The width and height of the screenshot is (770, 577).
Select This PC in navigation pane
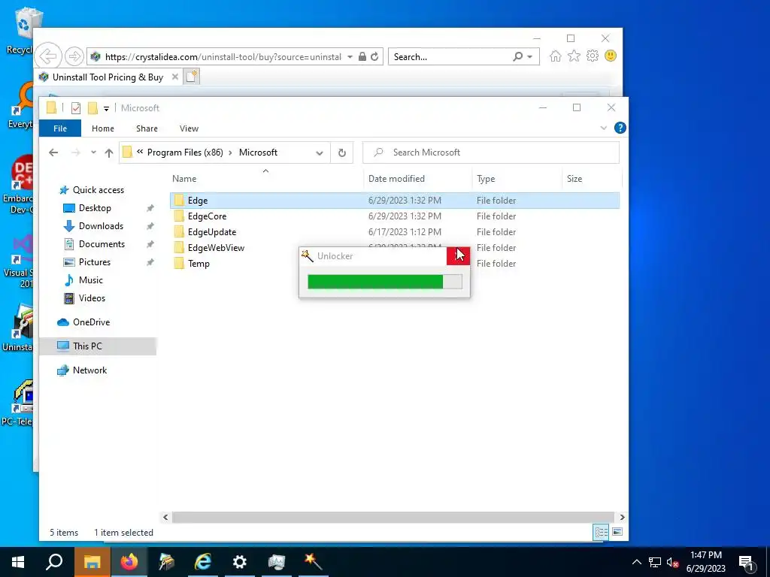[x=97, y=346]
